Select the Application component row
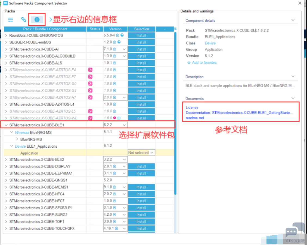Image resolution: width=307 pixels, height=245 pixels. 89,153
